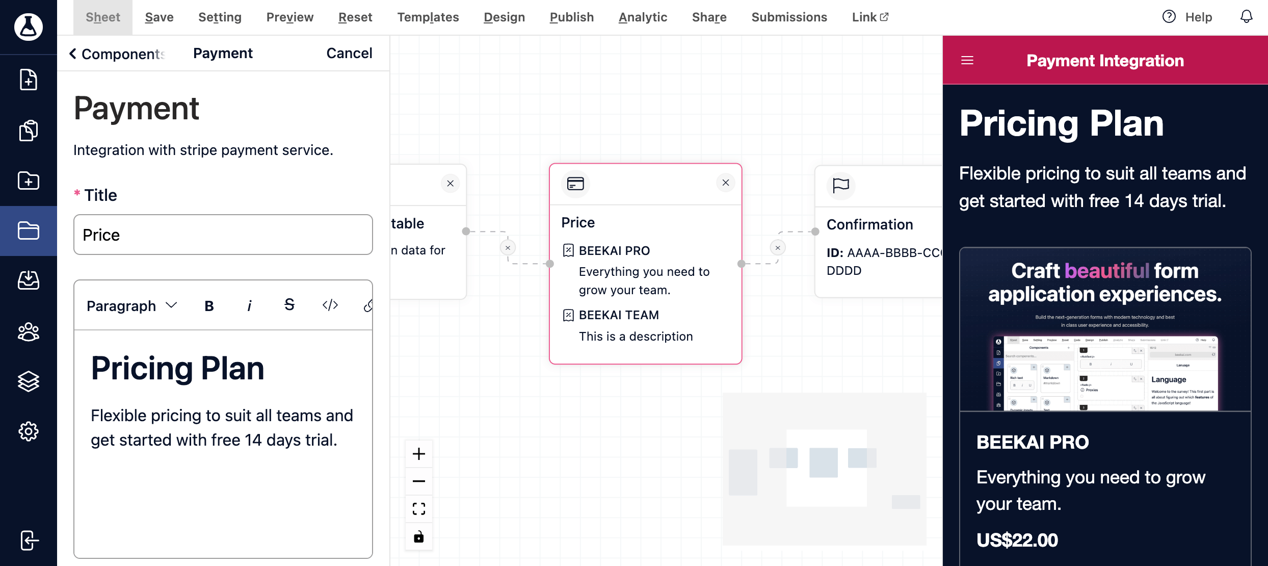Click the US$22.00 price in preview
The width and height of the screenshot is (1268, 566).
[x=1017, y=540]
